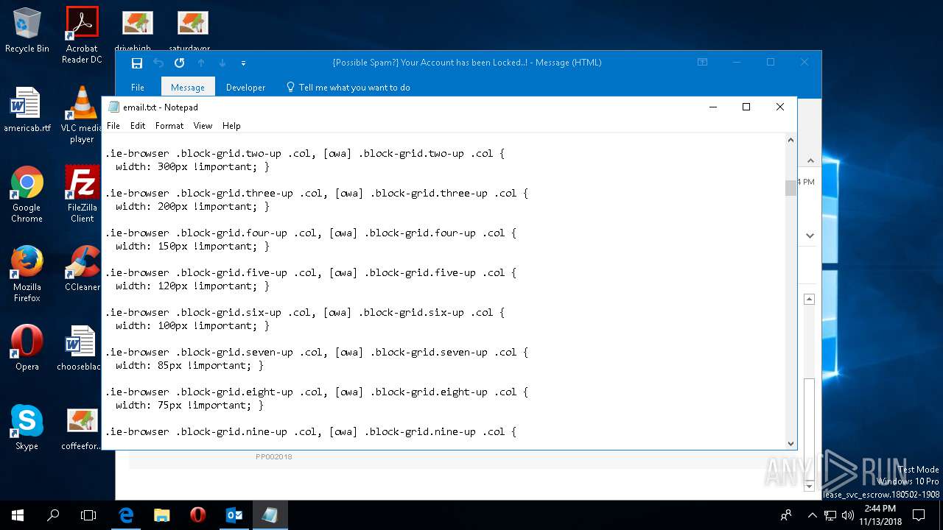This screenshot has width=943, height=530.
Task: Open the saturdaypr image file icon
Action: 192,31
